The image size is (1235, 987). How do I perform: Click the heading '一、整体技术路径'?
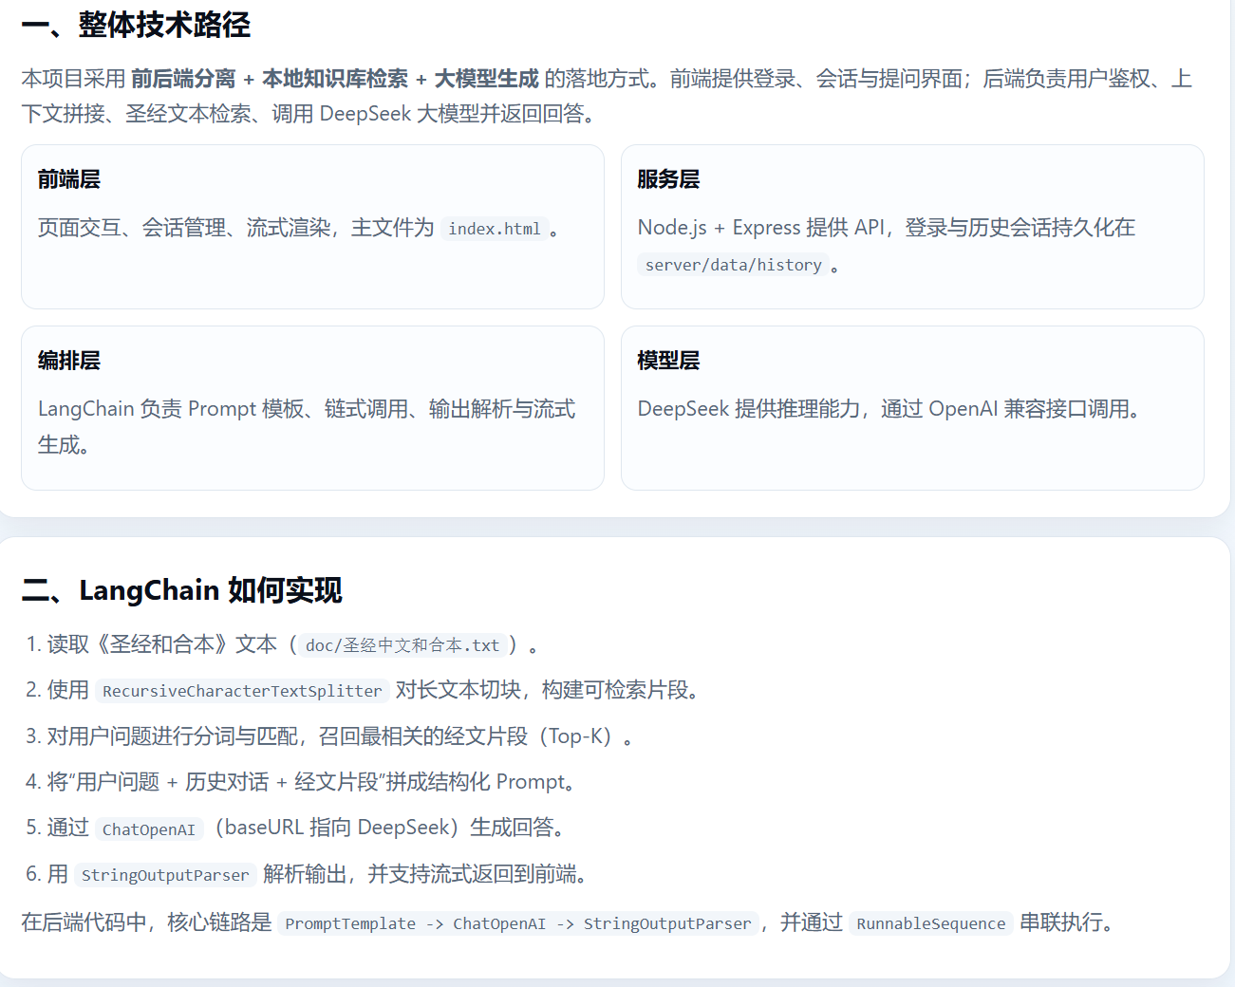(136, 25)
